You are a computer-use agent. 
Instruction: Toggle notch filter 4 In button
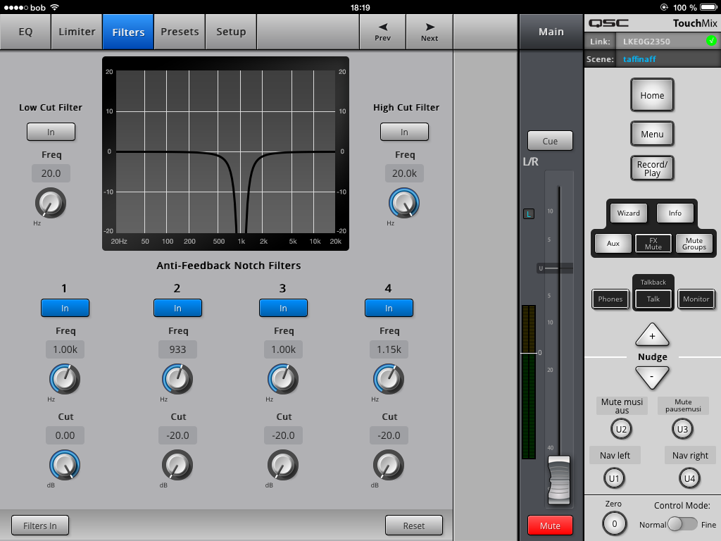coord(389,309)
